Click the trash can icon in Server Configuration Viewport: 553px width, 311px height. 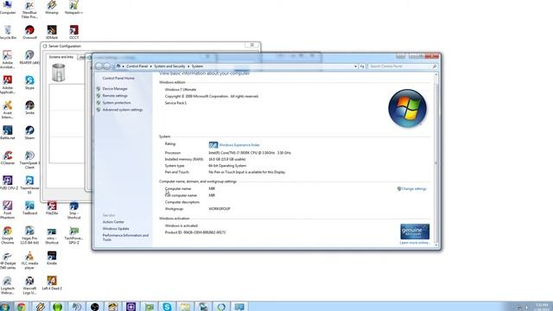tap(58, 73)
